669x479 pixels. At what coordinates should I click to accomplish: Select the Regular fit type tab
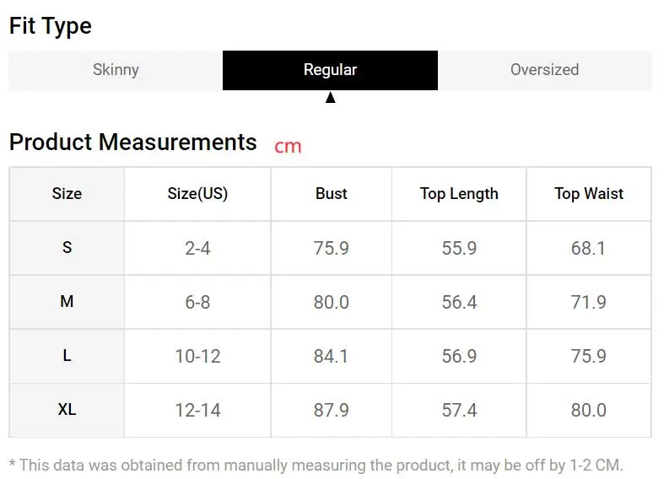click(x=330, y=70)
